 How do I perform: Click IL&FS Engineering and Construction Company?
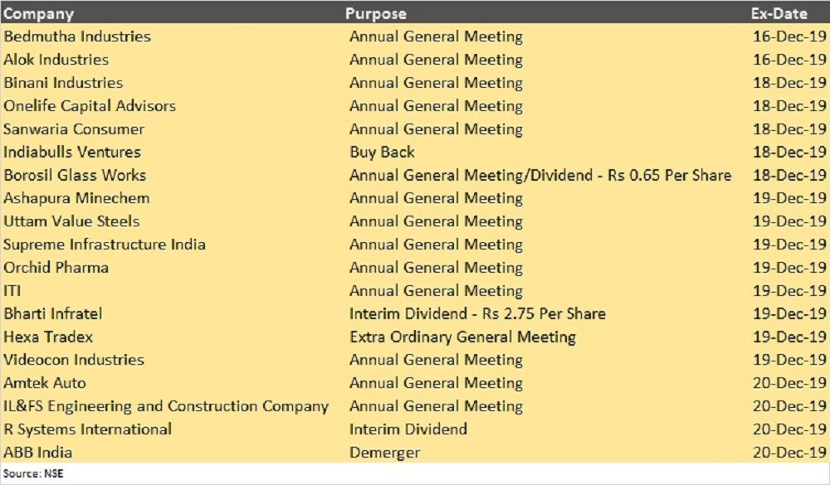coord(166,406)
